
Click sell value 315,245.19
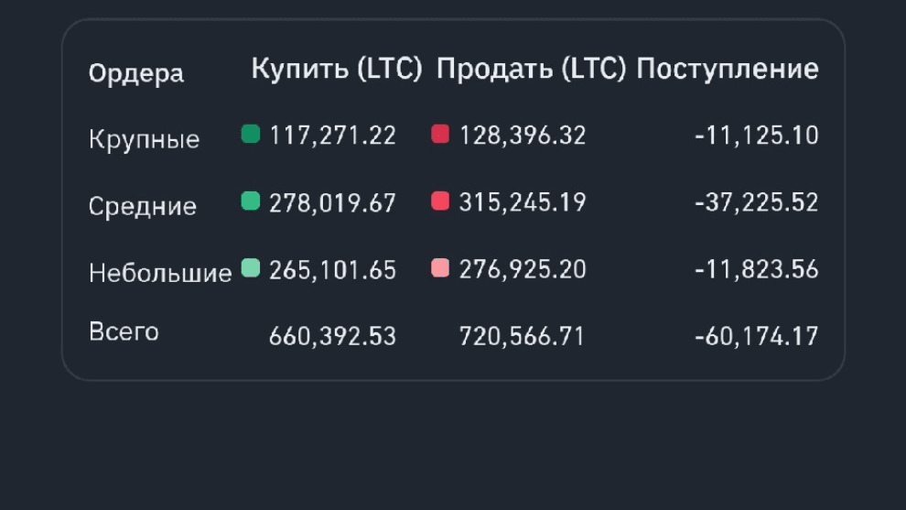point(523,202)
